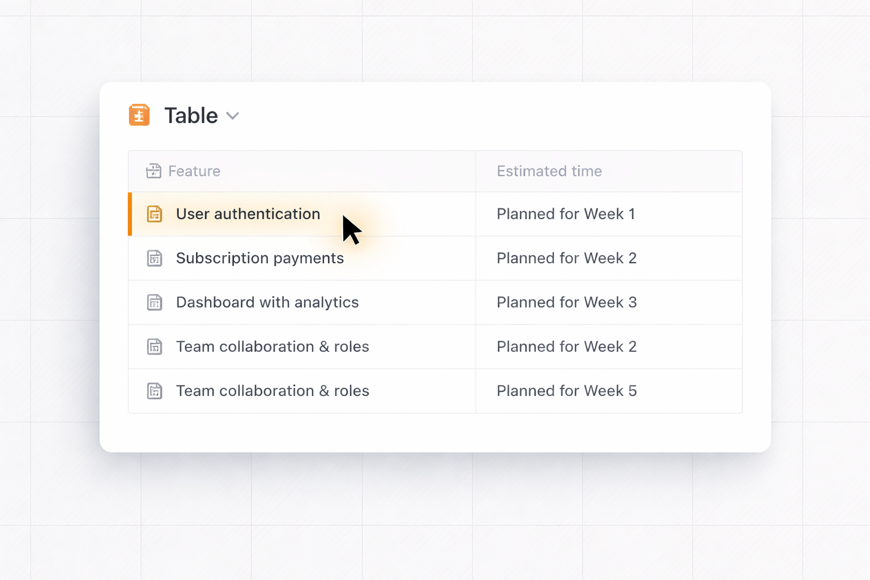Open the User authentication entry
The image size is (870, 580).
(248, 214)
